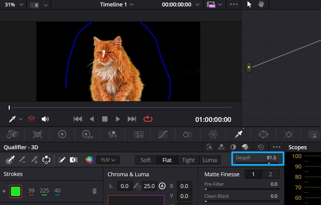321x205 pixels.
Task: Select the Camera Raw palette icon
Action: click(x=13, y=134)
